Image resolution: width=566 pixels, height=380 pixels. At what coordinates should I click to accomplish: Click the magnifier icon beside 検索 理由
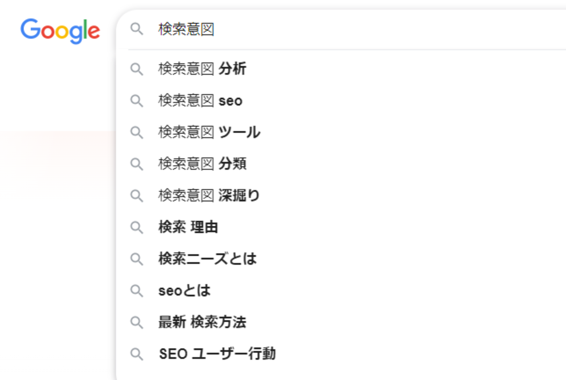tap(137, 227)
